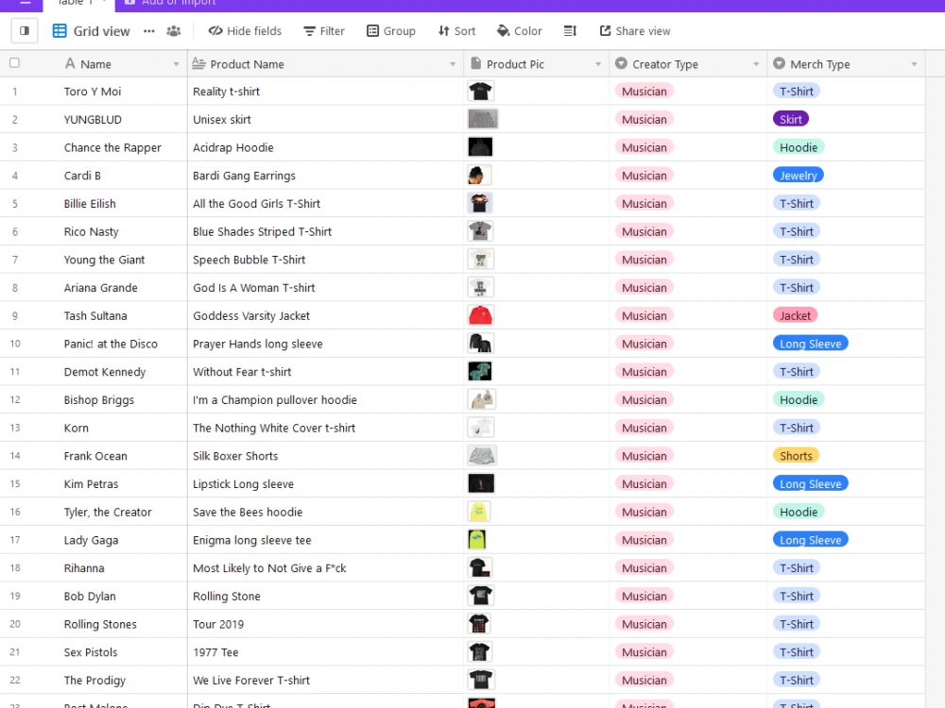
Task: Select I'm a Champion pullover hoodie cell
Action: click(325, 399)
